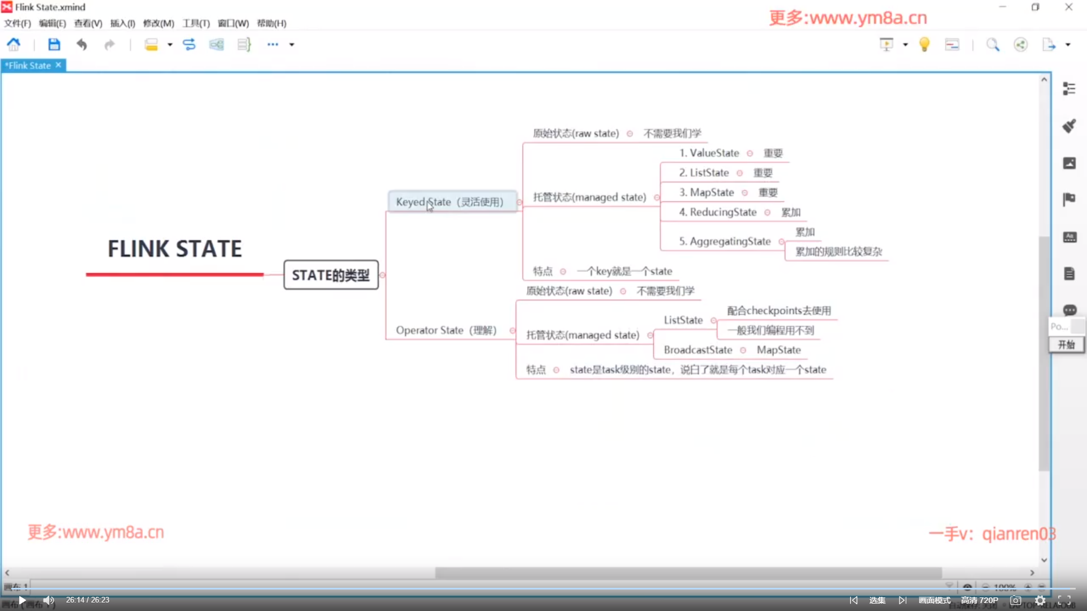
Task: Open the 插入(I) menu
Action: (122, 23)
